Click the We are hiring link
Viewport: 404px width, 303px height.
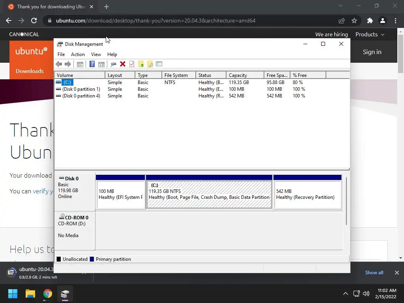click(x=331, y=34)
